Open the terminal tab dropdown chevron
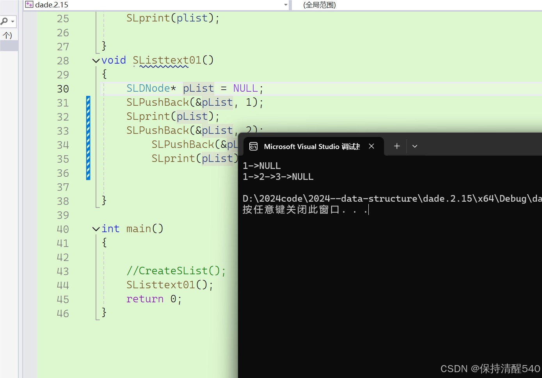This screenshot has width=542, height=378. click(415, 146)
